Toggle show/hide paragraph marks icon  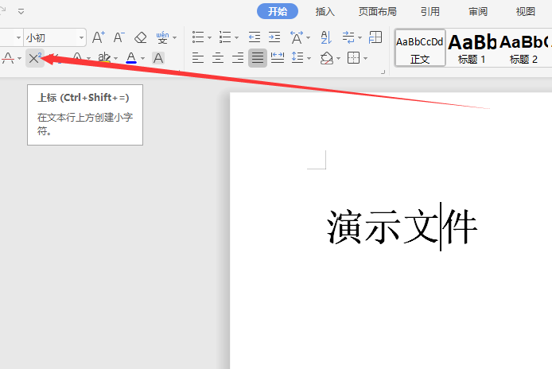point(348,37)
